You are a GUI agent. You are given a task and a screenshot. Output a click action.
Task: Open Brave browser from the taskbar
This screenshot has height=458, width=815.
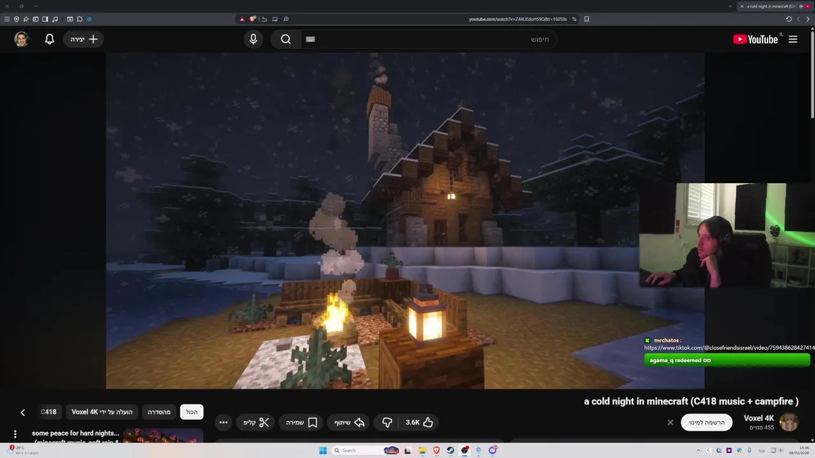pyautogui.click(x=436, y=450)
